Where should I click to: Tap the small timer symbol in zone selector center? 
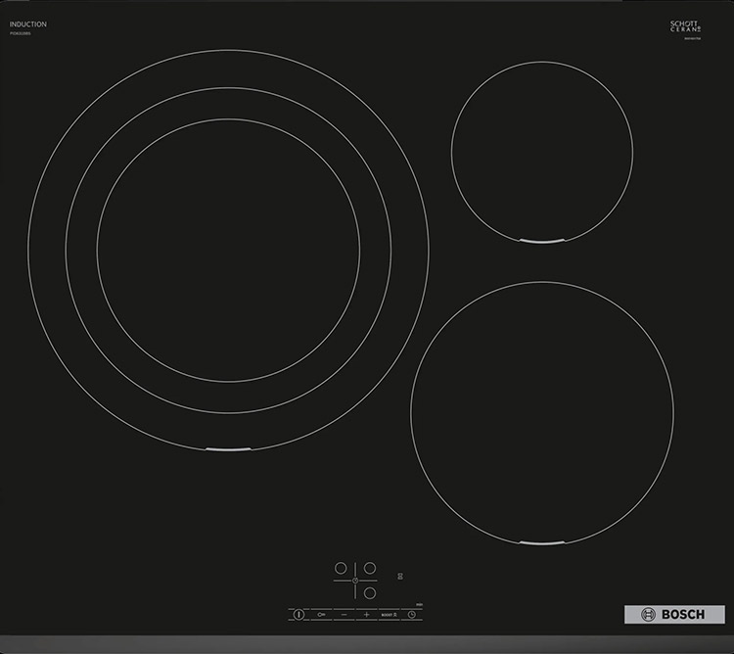(x=355, y=581)
